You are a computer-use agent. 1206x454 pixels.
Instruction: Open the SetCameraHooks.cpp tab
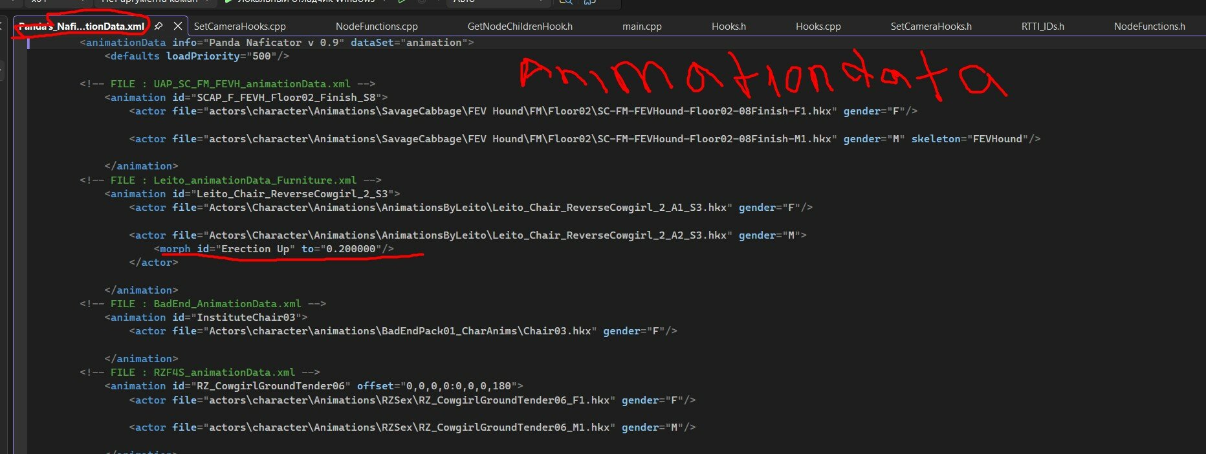click(x=240, y=27)
